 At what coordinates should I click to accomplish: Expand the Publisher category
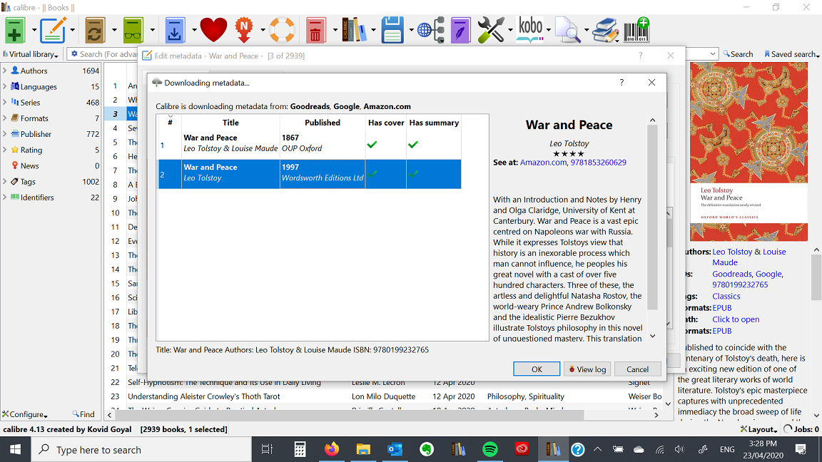5,133
